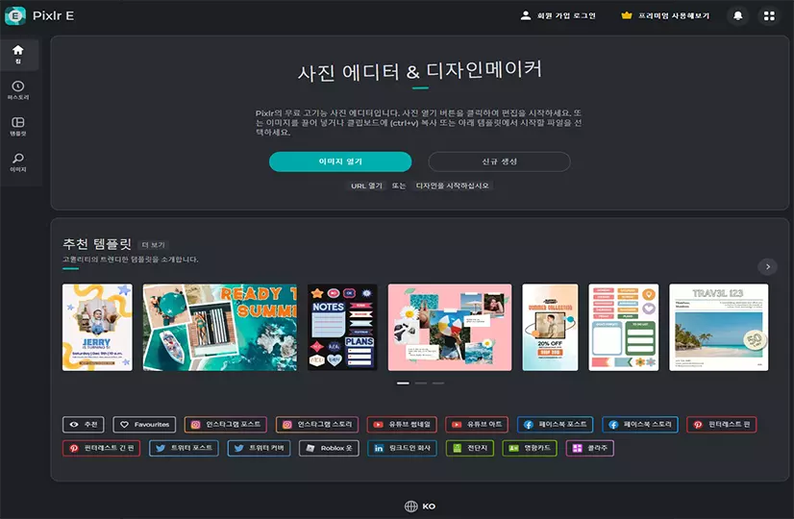This screenshot has width=794, height=519.
Task: Select the 유튜브 아트 category
Action: point(477,424)
